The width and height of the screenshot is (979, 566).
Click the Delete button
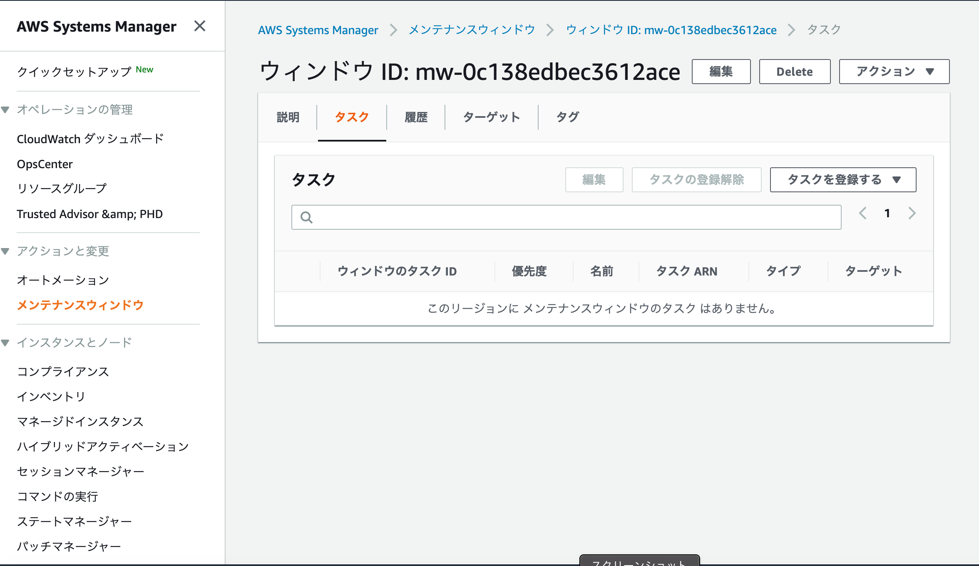[795, 72]
